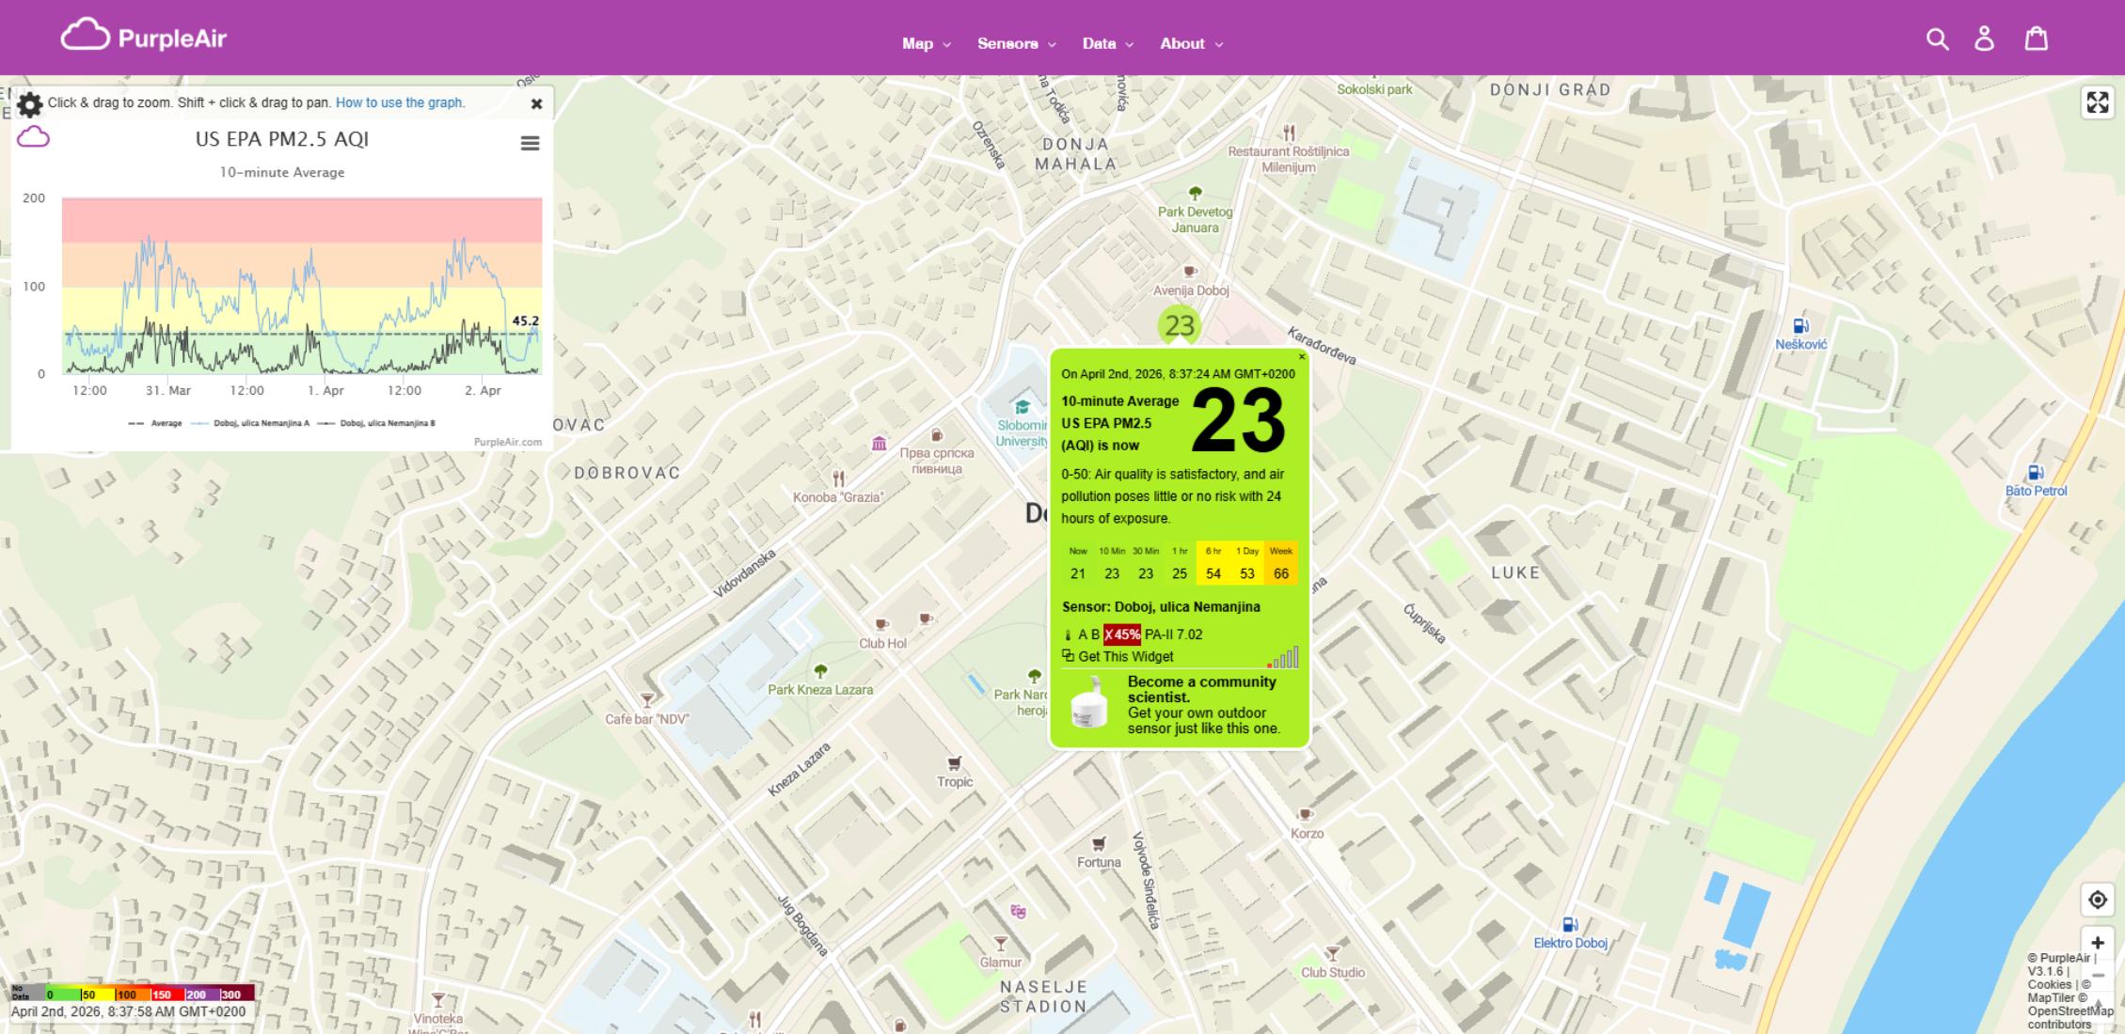Open the shopping cart icon

pyautogui.click(x=2036, y=39)
